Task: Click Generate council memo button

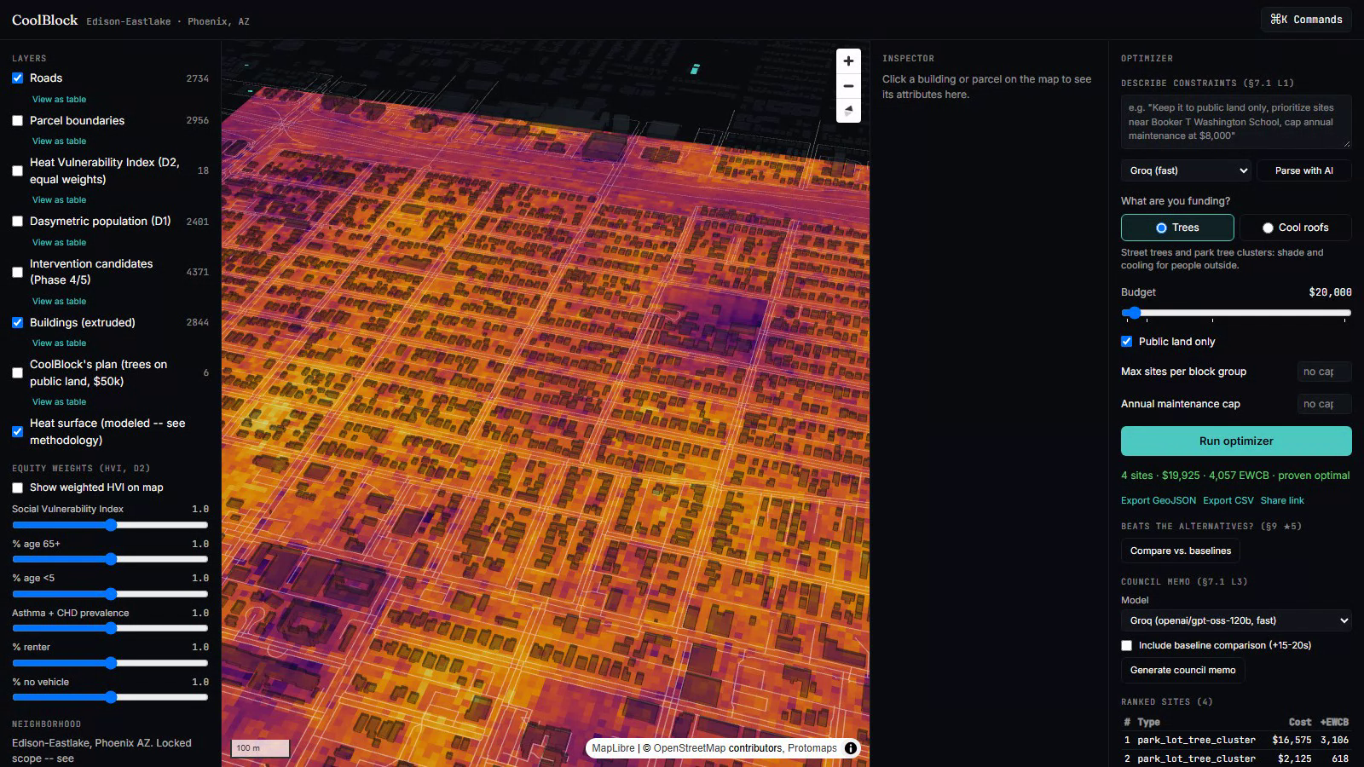Action: click(x=1182, y=670)
